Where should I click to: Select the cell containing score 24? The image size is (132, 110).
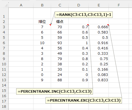point(60,75)
